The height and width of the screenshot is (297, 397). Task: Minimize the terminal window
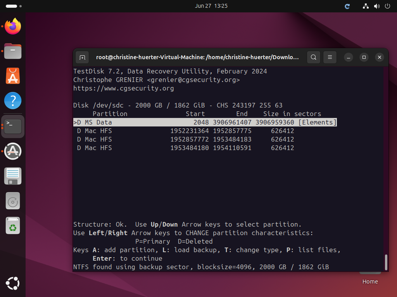click(349, 57)
